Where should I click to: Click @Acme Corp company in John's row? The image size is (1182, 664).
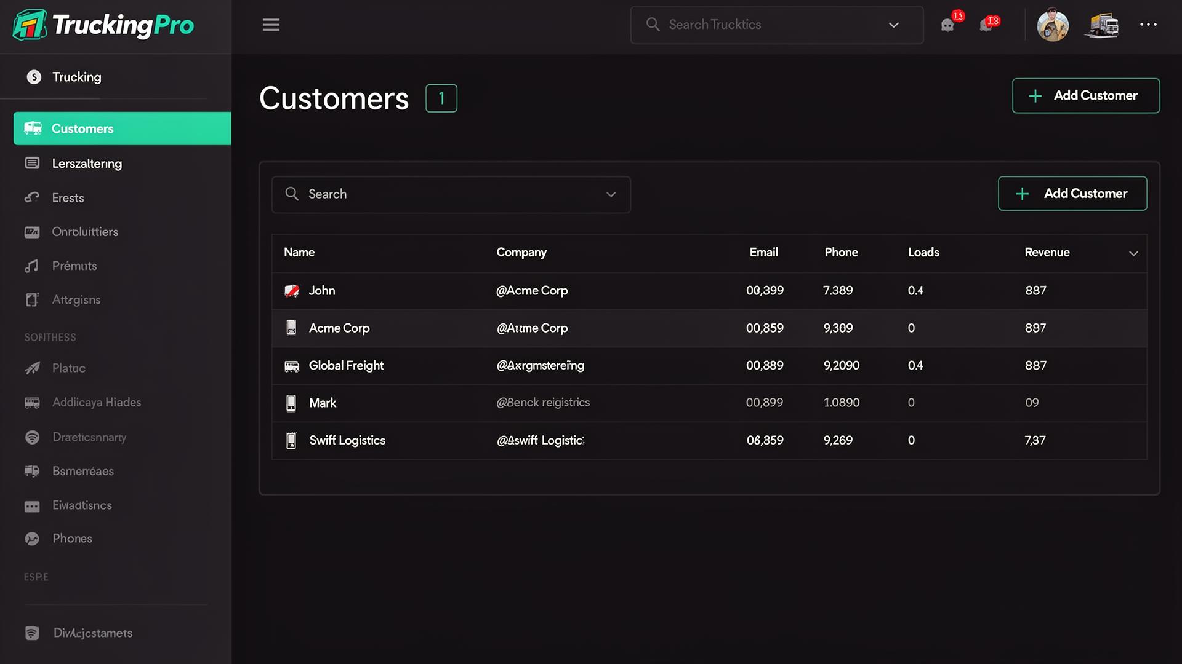(x=532, y=291)
